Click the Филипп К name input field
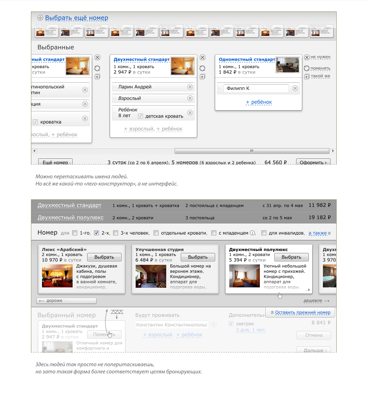 [x=256, y=88]
